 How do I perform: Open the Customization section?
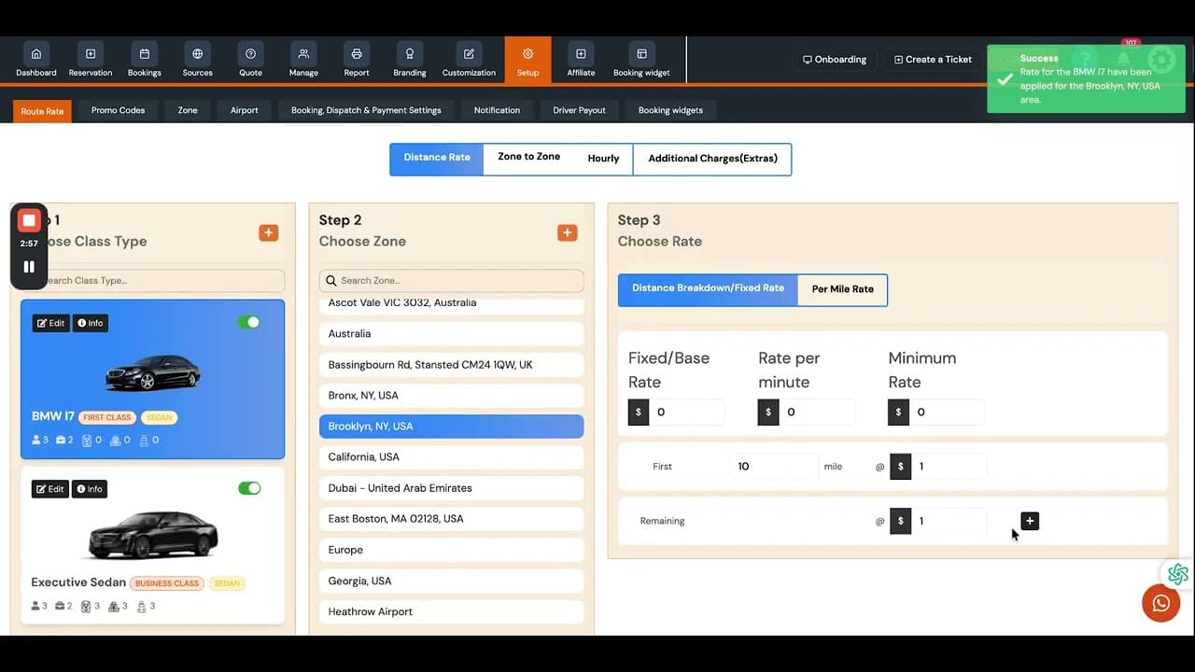(x=469, y=62)
